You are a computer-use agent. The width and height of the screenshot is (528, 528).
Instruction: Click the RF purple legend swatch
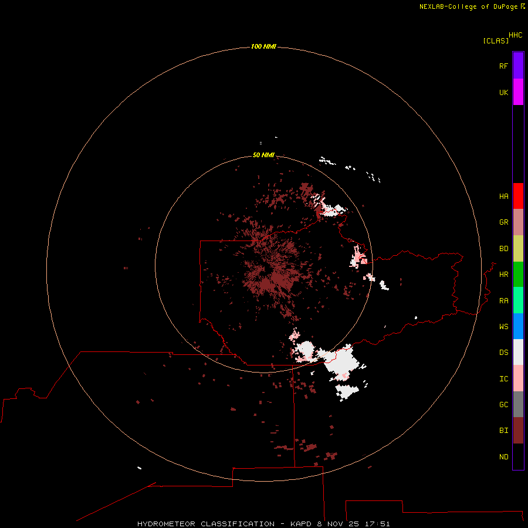point(518,66)
